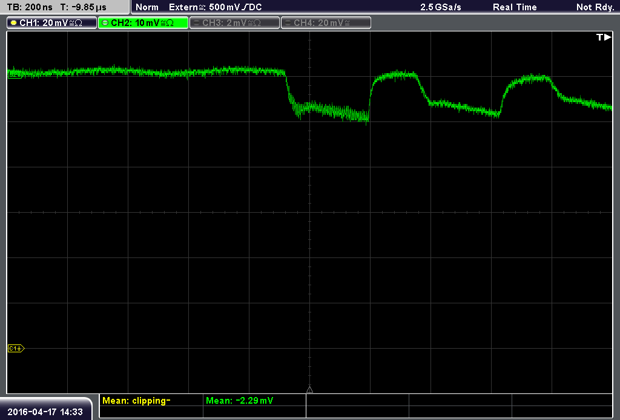The image size is (620, 420).
Task: Click the trigger level T arrow marker
Action: click(604, 37)
